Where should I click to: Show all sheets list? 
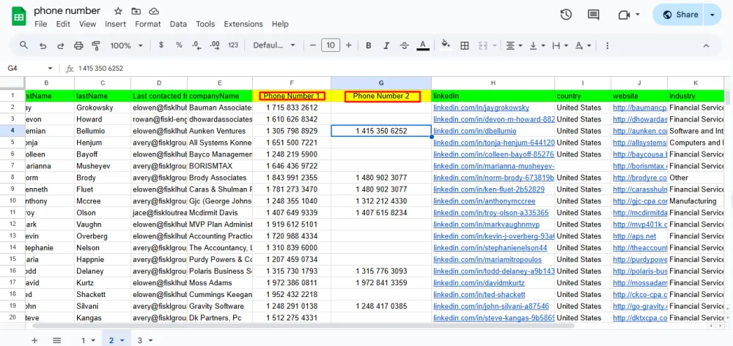56,340
